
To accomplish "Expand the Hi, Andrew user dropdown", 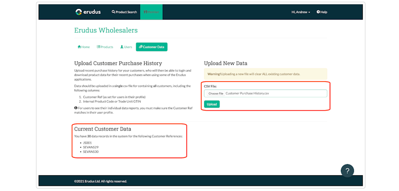I will point(301,12).
